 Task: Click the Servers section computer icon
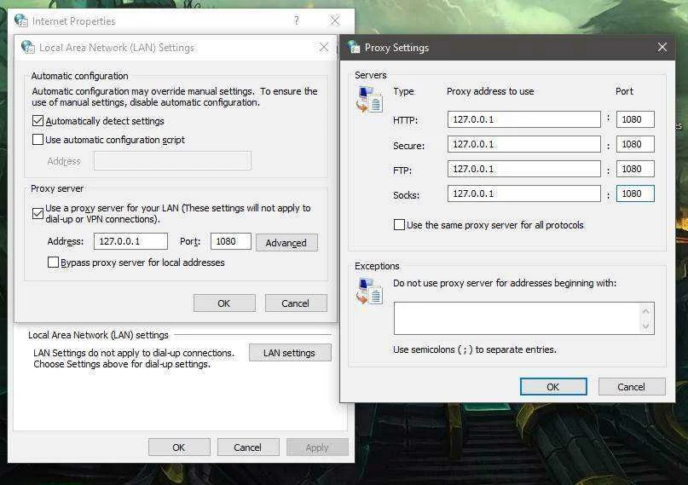(x=369, y=100)
